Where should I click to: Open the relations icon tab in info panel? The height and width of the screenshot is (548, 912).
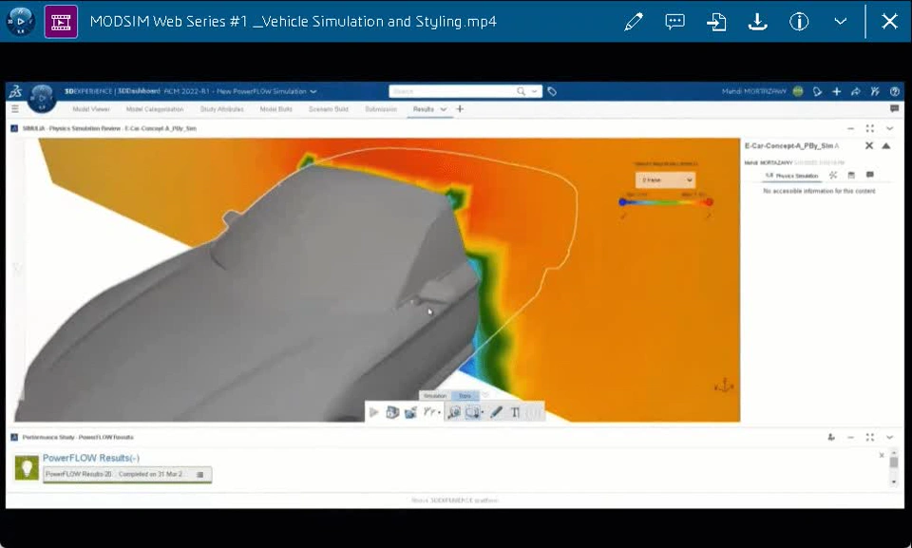pos(833,175)
